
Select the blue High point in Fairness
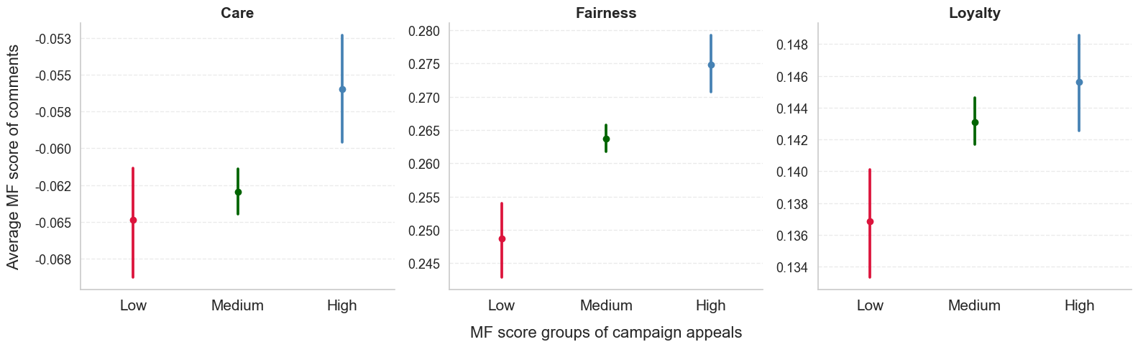711,65
